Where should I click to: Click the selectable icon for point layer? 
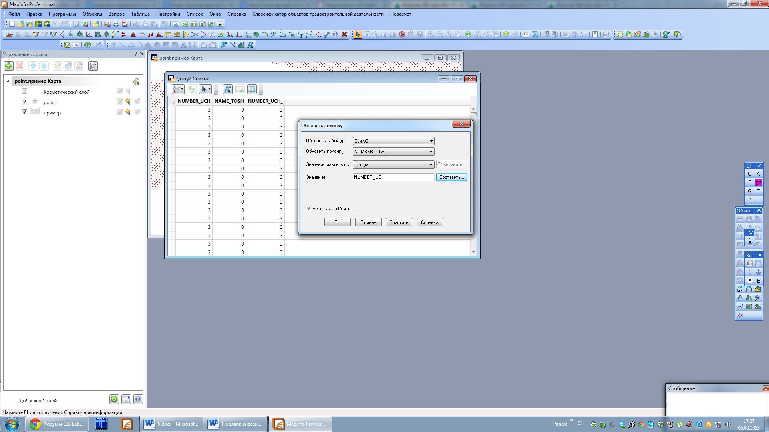pos(128,102)
